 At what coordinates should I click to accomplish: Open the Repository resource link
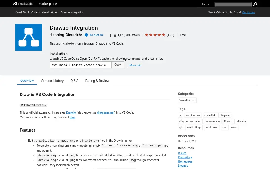[185, 157]
